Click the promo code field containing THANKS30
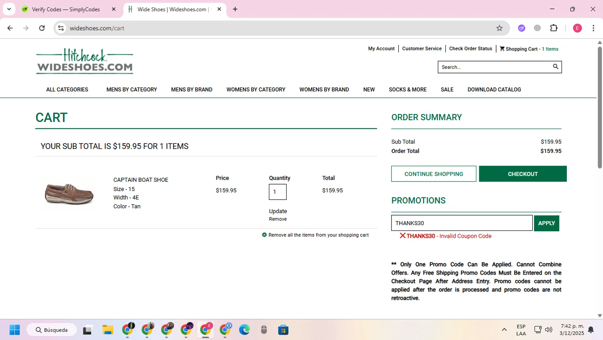 tap(462, 223)
